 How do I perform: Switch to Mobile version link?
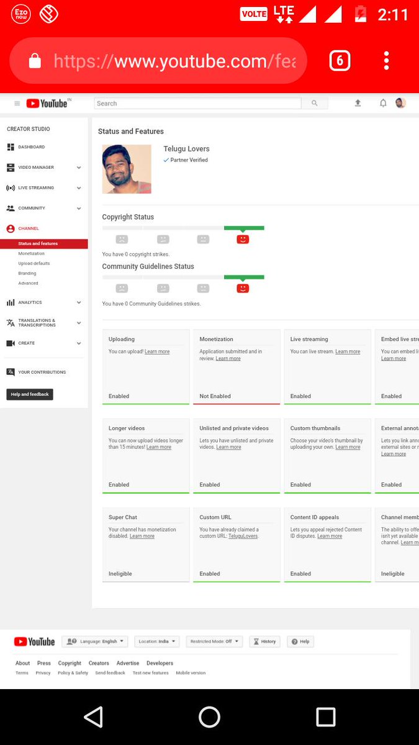(191, 673)
